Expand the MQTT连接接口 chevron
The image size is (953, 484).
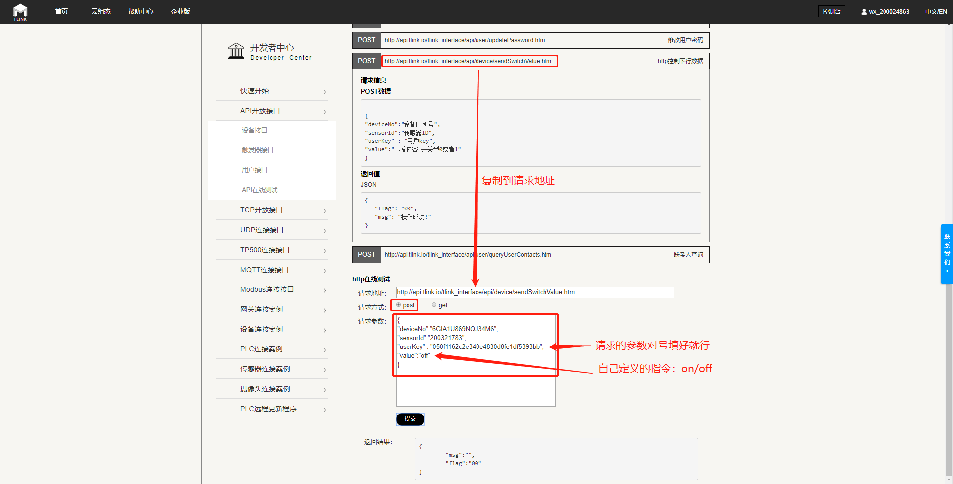tap(325, 271)
